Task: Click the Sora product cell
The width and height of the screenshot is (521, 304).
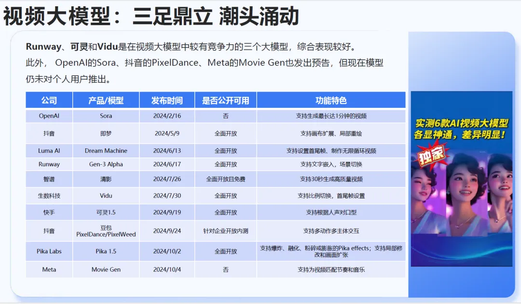Action: [x=106, y=116]
